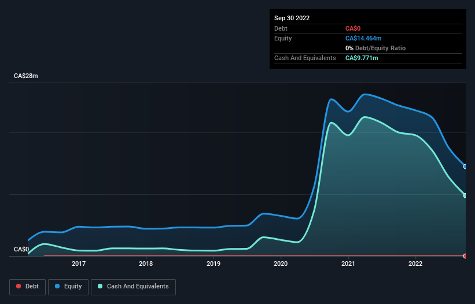Viewport: 475px width, 304px height.
Task: Click Cash And Equivalents label in tooltip
Action: tap(305, 58)
